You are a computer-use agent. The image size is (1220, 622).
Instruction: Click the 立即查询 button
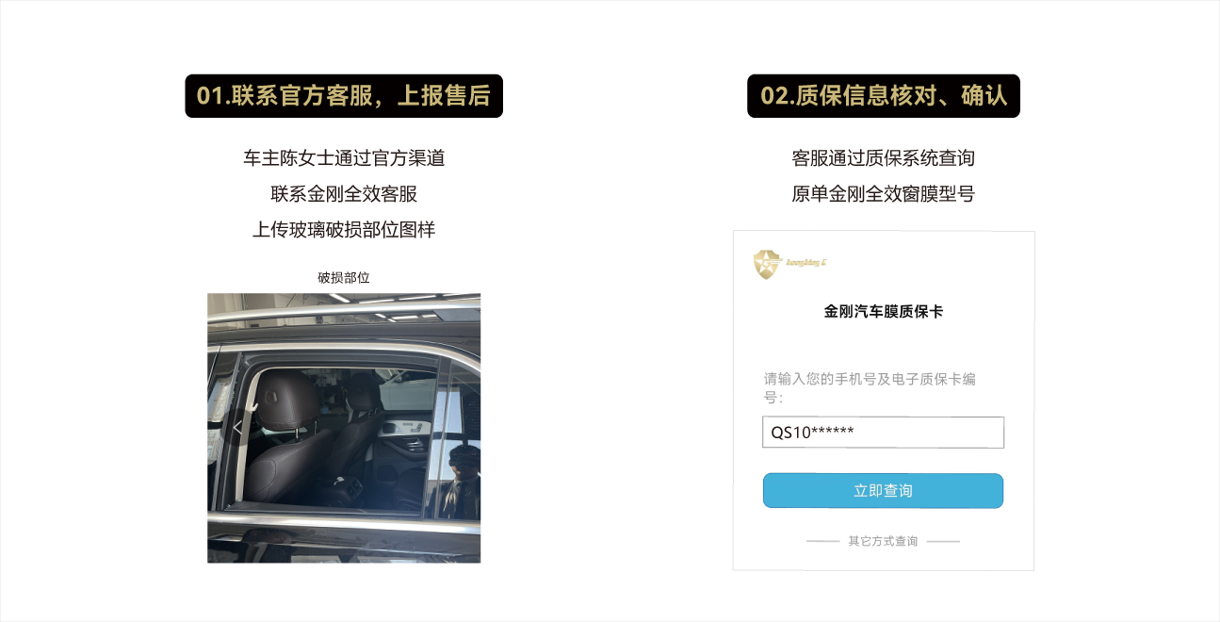pyautogui.click(x=883, y=491)
